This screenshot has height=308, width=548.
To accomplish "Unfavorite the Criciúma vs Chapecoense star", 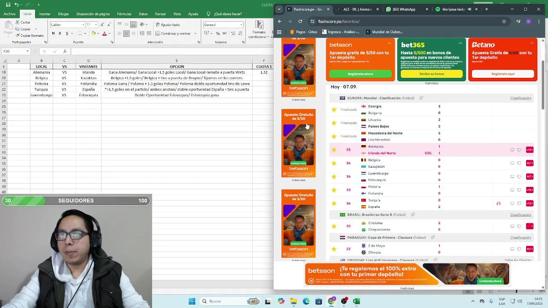I will tap(334, 226).
